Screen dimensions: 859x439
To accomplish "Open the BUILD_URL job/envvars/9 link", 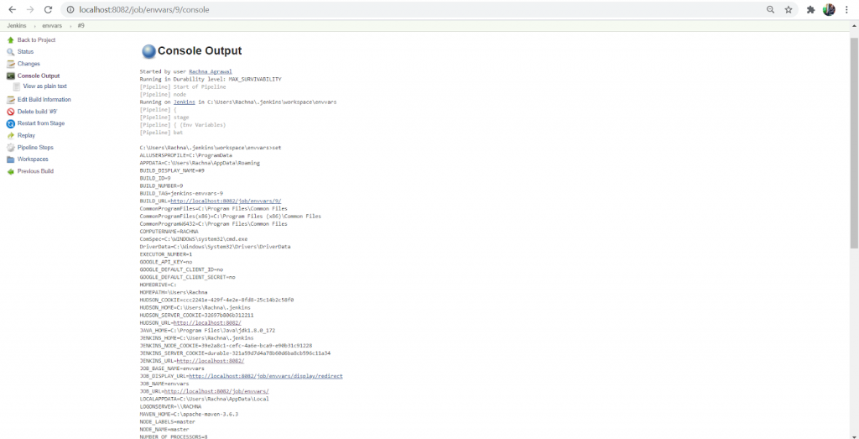I will (226, 201).
